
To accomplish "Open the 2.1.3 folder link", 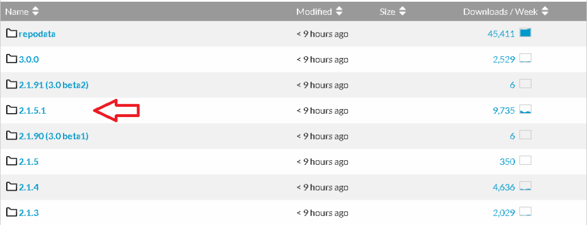I will pyautogui.click(x=29, y=212).
